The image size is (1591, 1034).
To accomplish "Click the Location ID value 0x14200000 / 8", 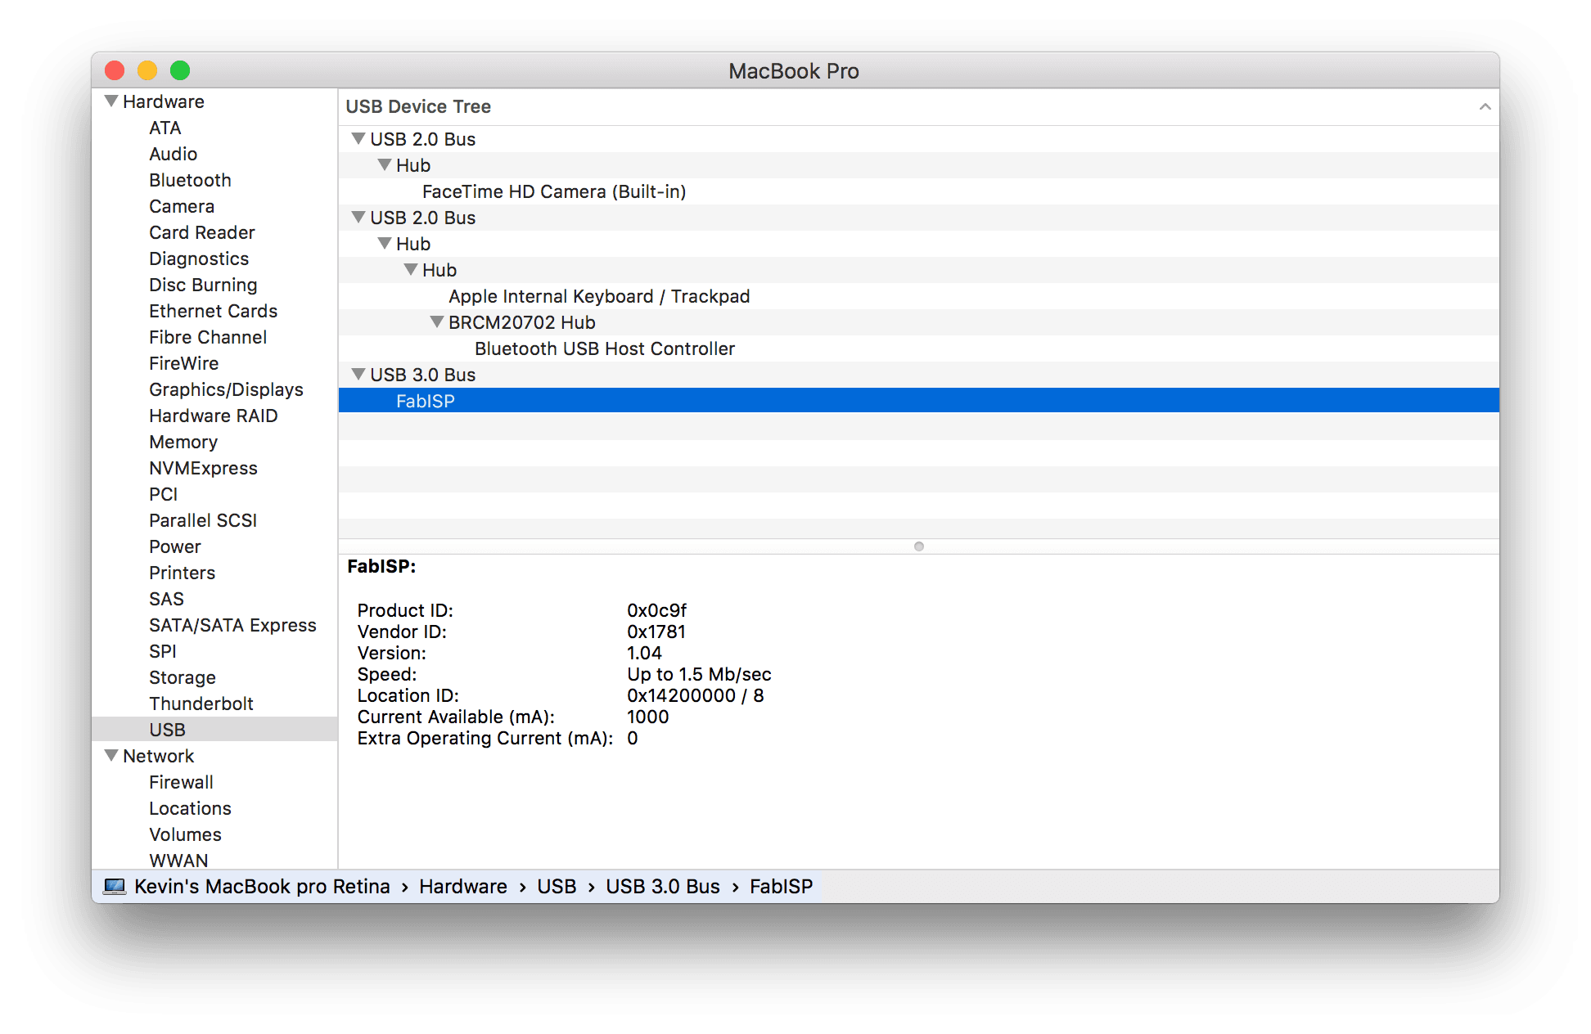I will (x=696, y=695).
